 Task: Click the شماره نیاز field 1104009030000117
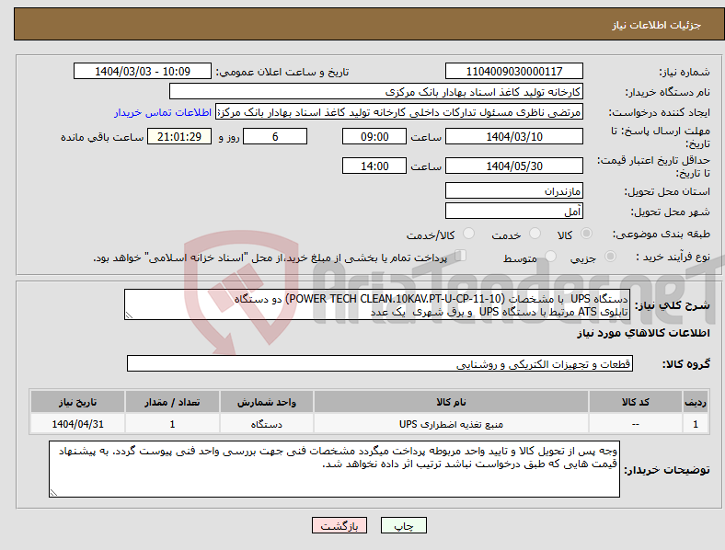pos(514,71)
